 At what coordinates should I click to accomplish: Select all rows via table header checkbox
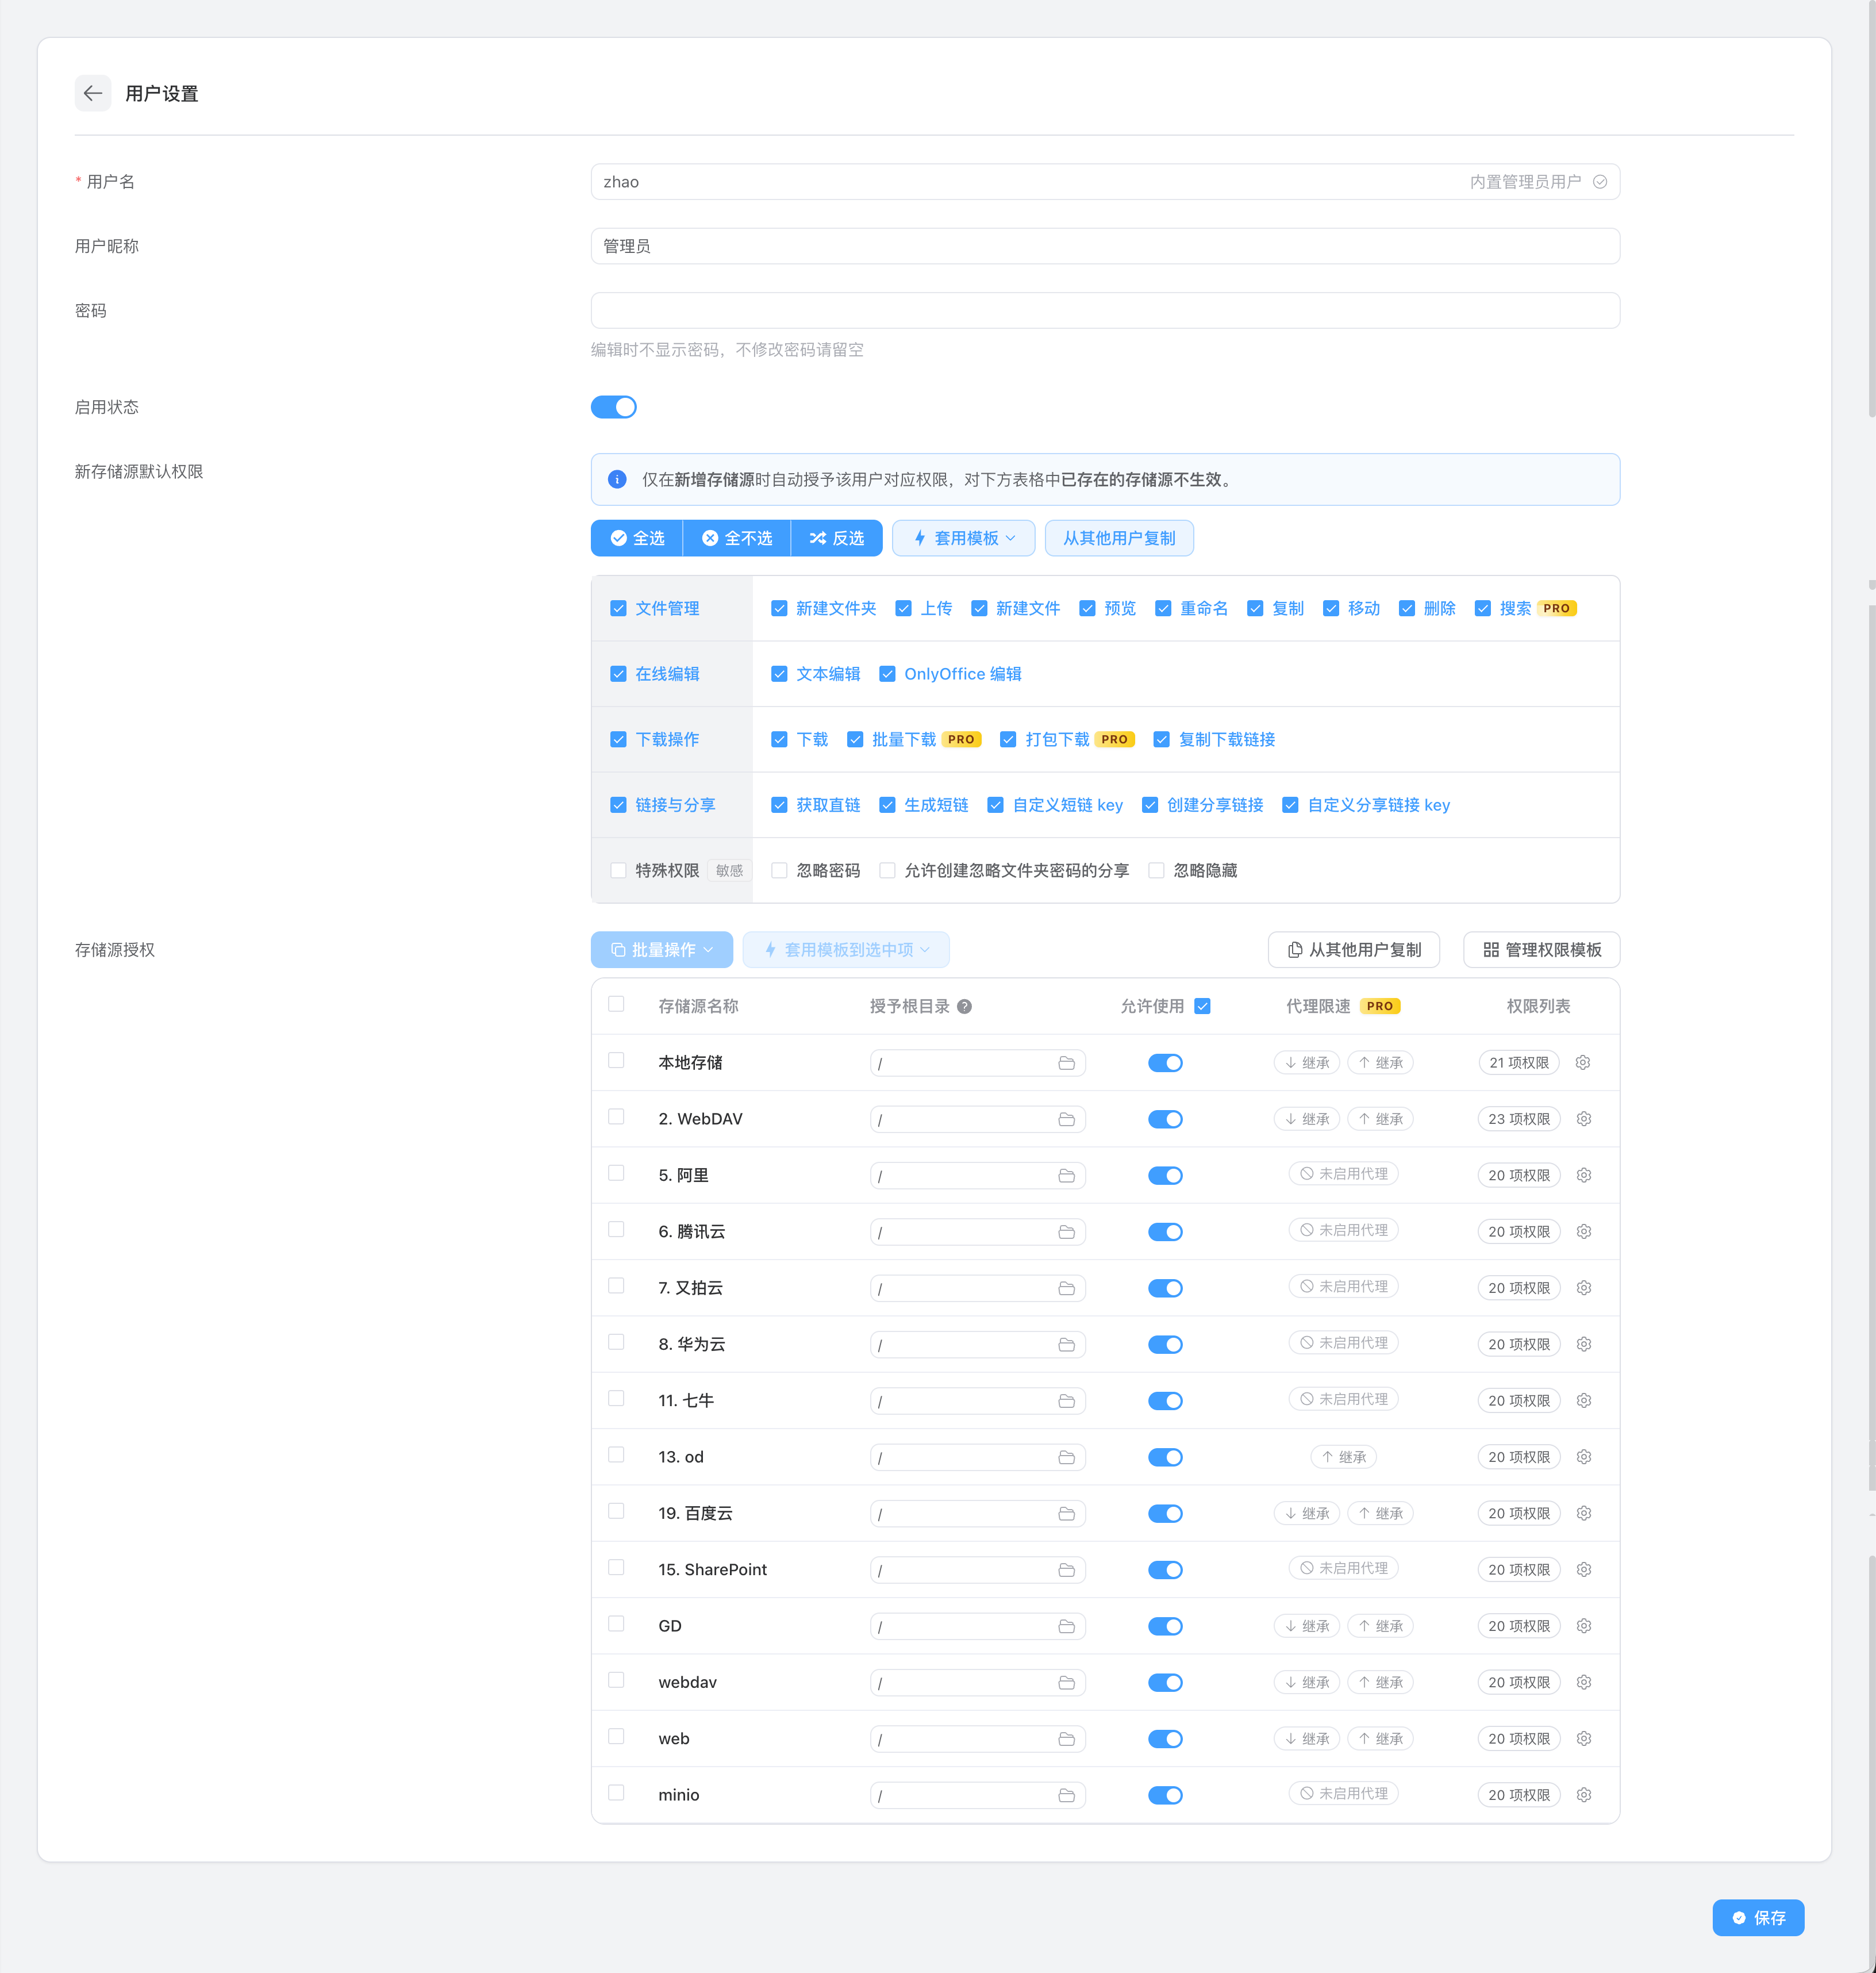[x=616, y=1004]
